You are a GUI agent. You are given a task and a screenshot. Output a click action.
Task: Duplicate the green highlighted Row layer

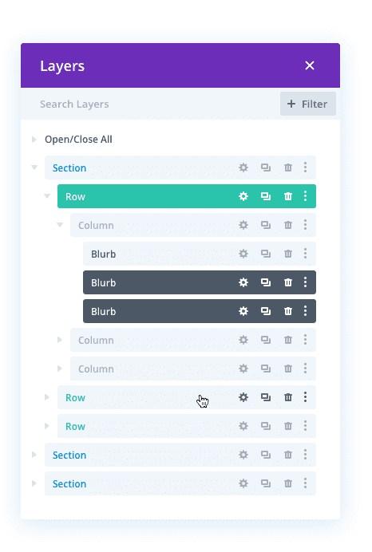click(x=266, y=196)
